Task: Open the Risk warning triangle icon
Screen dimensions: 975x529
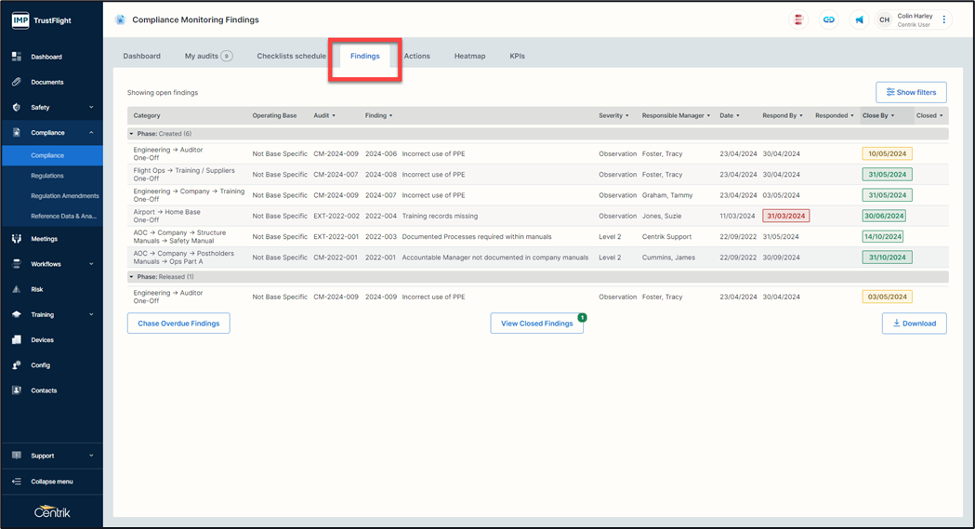Action: point(17,289)
